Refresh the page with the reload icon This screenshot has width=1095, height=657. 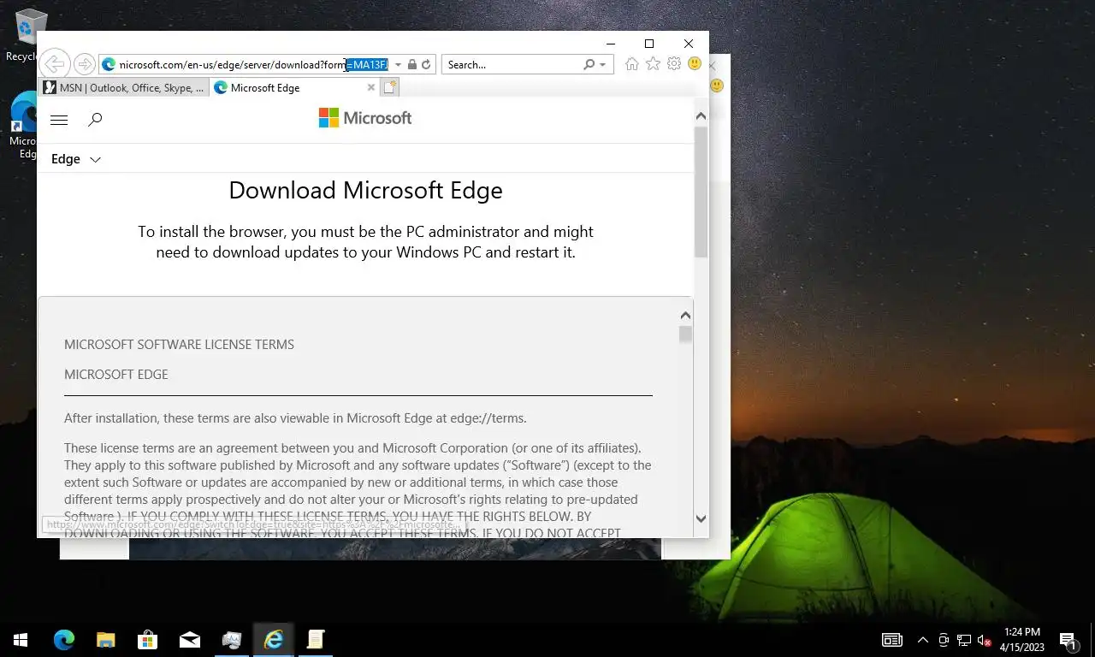pos(426,64)
